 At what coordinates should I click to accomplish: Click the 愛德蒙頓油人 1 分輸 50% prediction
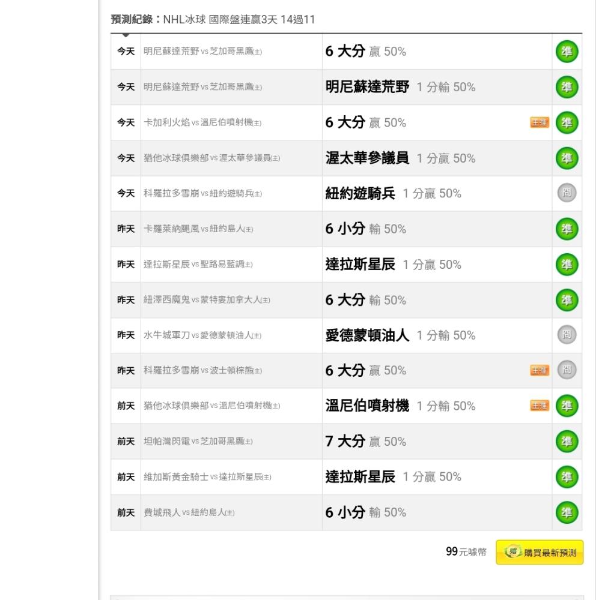[x=400, y=335]
